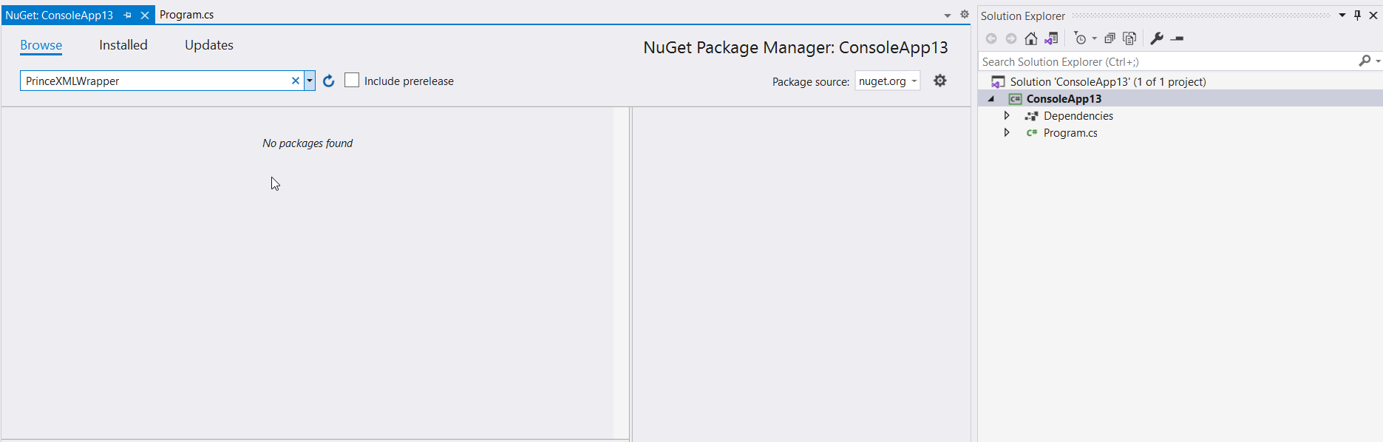Collapse the ConsoleApp13 project node
Image resolution: width=1383 pixels, height=442 pixels.
click(991, 99)
